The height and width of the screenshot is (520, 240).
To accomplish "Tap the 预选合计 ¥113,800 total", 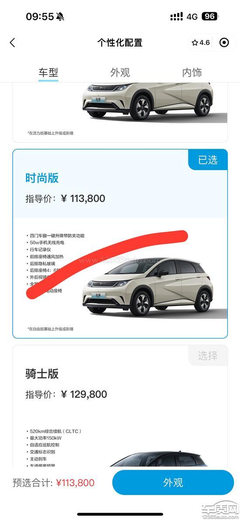I will point(53,482).
